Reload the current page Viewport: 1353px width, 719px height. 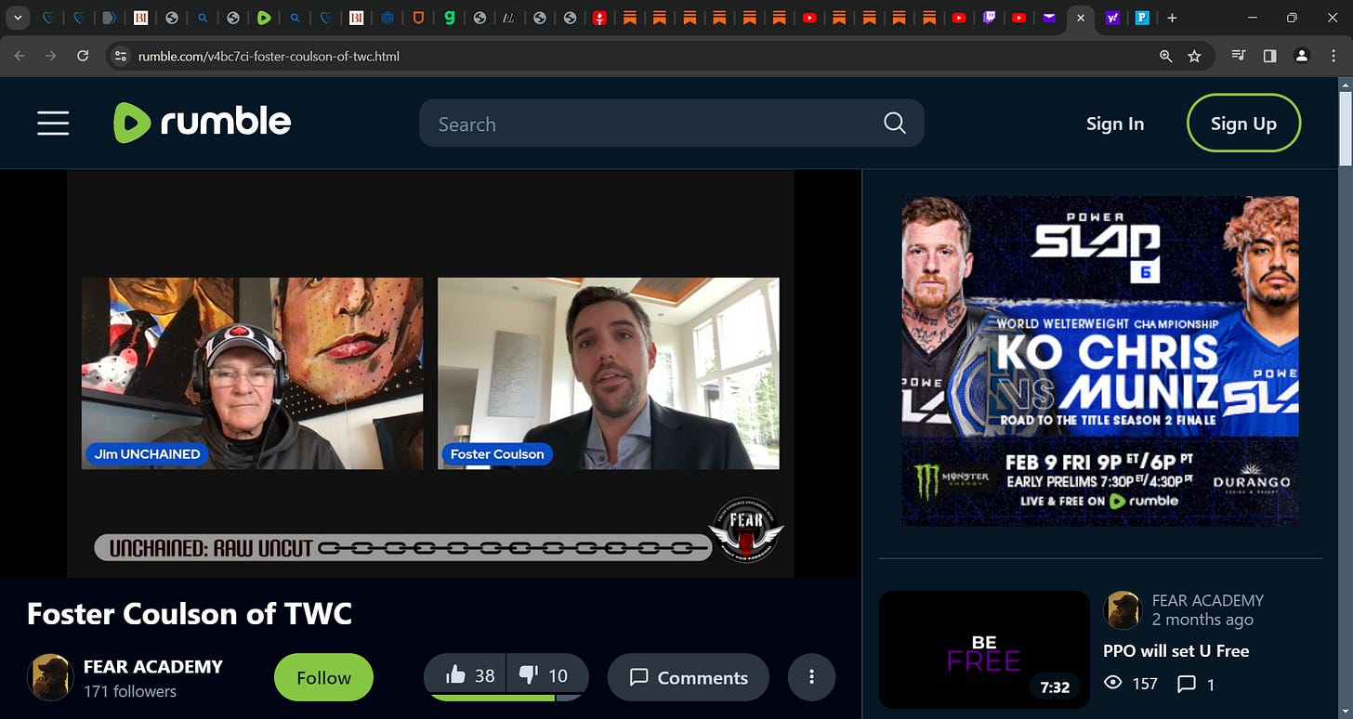click(83, 56)
